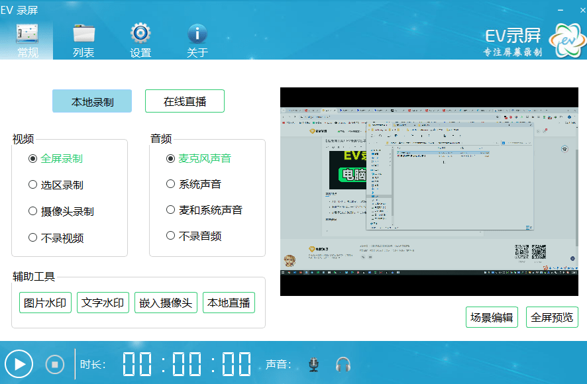Switch to the 在线直播 tab
Screen dimensions: 587x384
click(x=184, y=101)
